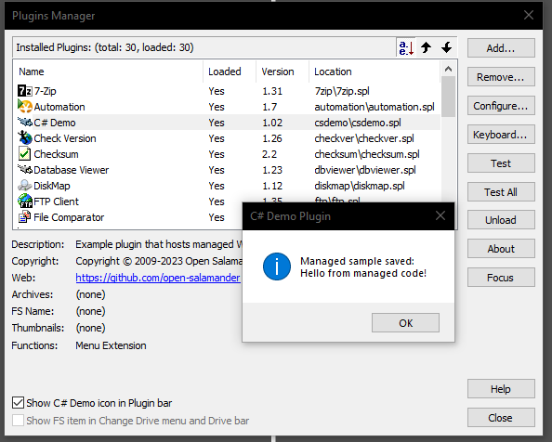Sort by the Loaded column header
This screenshot has height=442, width=552.
coord(230,71)
